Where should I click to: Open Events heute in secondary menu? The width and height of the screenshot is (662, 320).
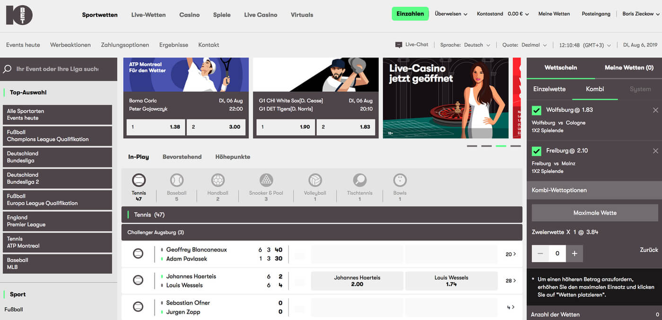[23, 45]
